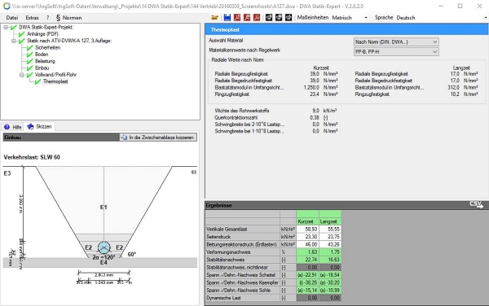Save project using the blue floppy disk icon
Screen dimensions: 489x306
click(x=227, y=18)
